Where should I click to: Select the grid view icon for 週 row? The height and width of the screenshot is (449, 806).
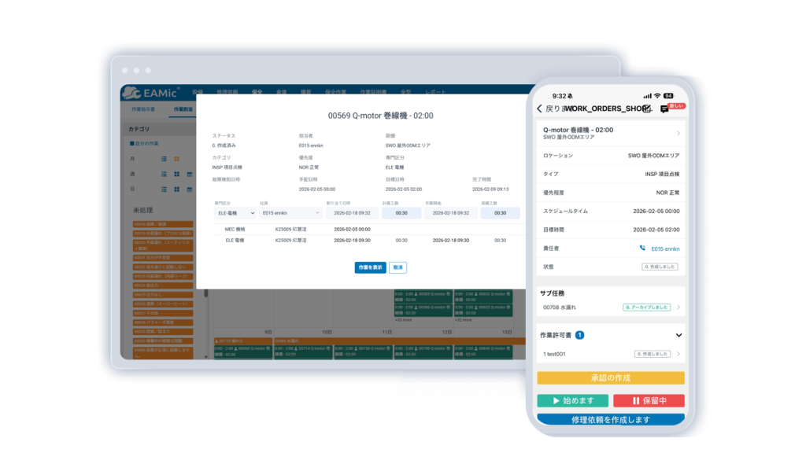pyautogui.click(x=177, y=174)
